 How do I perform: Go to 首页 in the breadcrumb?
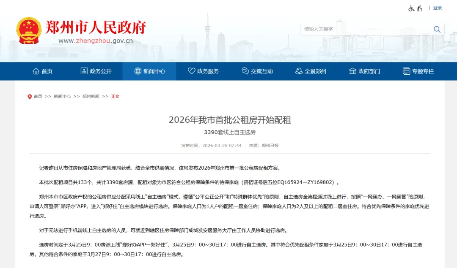click(x=38, y=97)
